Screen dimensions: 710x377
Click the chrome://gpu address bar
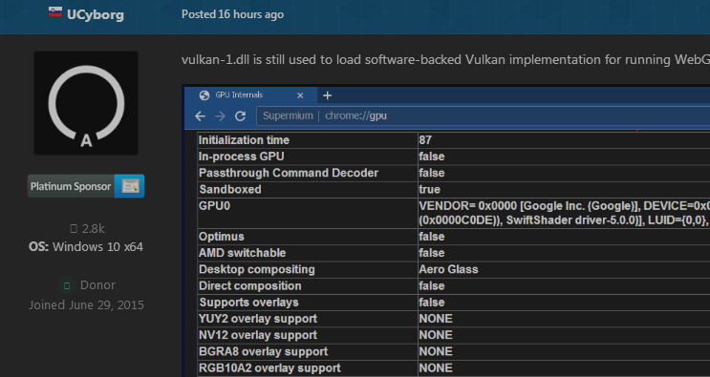(483, 115)
